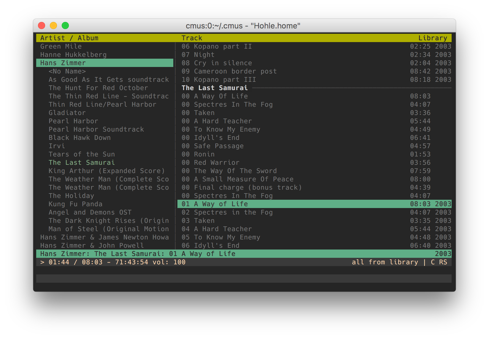Select track 00 Safe Passage

point(315,146)
